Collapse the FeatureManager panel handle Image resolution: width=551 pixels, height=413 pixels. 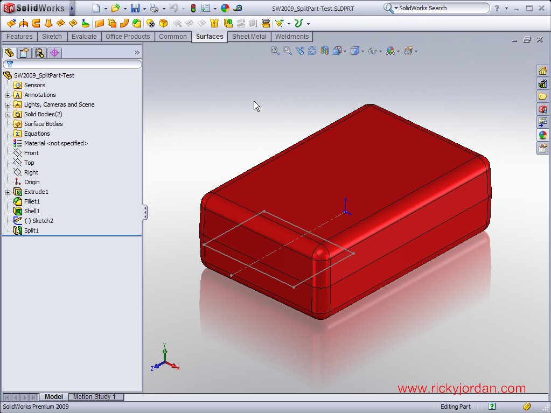[x=145, y=213]
